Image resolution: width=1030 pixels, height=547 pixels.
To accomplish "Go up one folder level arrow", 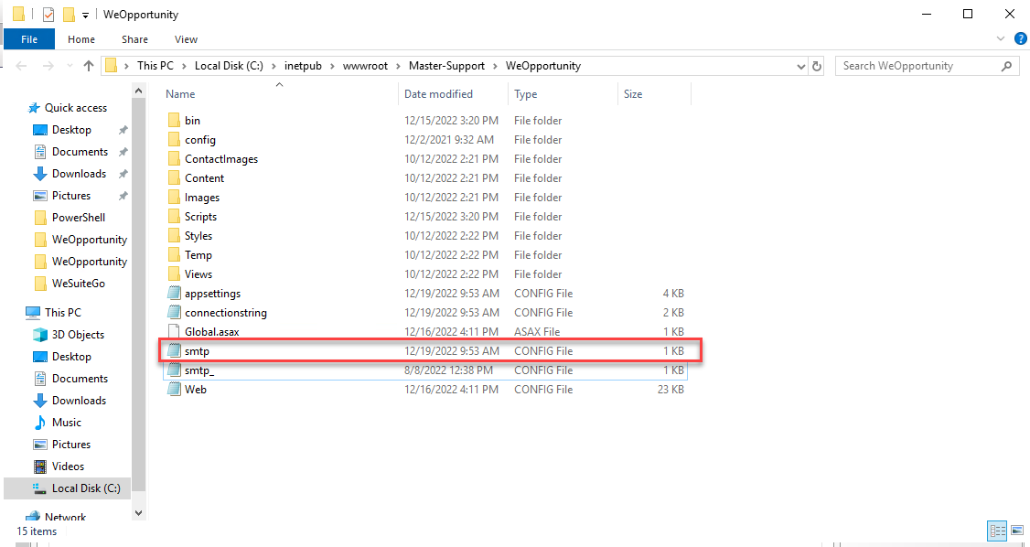I will point(90,66).
